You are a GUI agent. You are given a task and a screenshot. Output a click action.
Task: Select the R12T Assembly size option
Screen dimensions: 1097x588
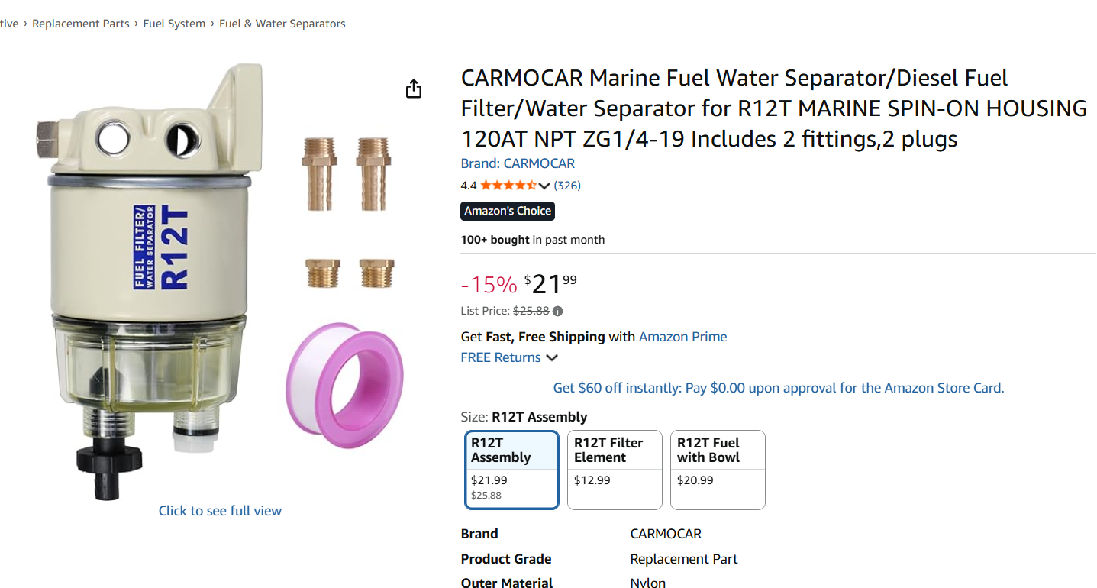(x=511, y=469)
